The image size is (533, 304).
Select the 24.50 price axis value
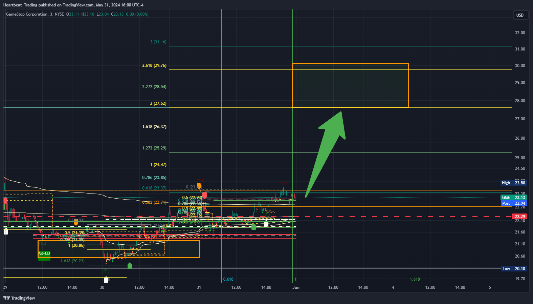520,168
